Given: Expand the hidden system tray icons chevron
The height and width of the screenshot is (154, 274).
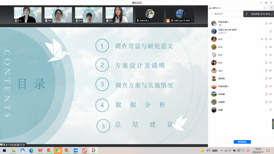Looking at the screenshot, I should (x=221, y=151).
